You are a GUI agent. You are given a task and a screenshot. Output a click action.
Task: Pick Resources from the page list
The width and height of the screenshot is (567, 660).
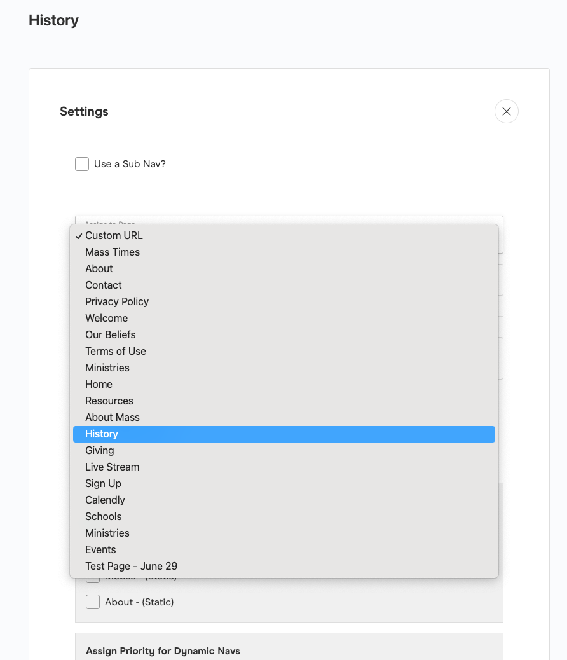click(x=109, y=401)
